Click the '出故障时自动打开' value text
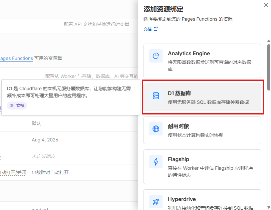This screenshot has width=271, height=210. tap(50, 172)
